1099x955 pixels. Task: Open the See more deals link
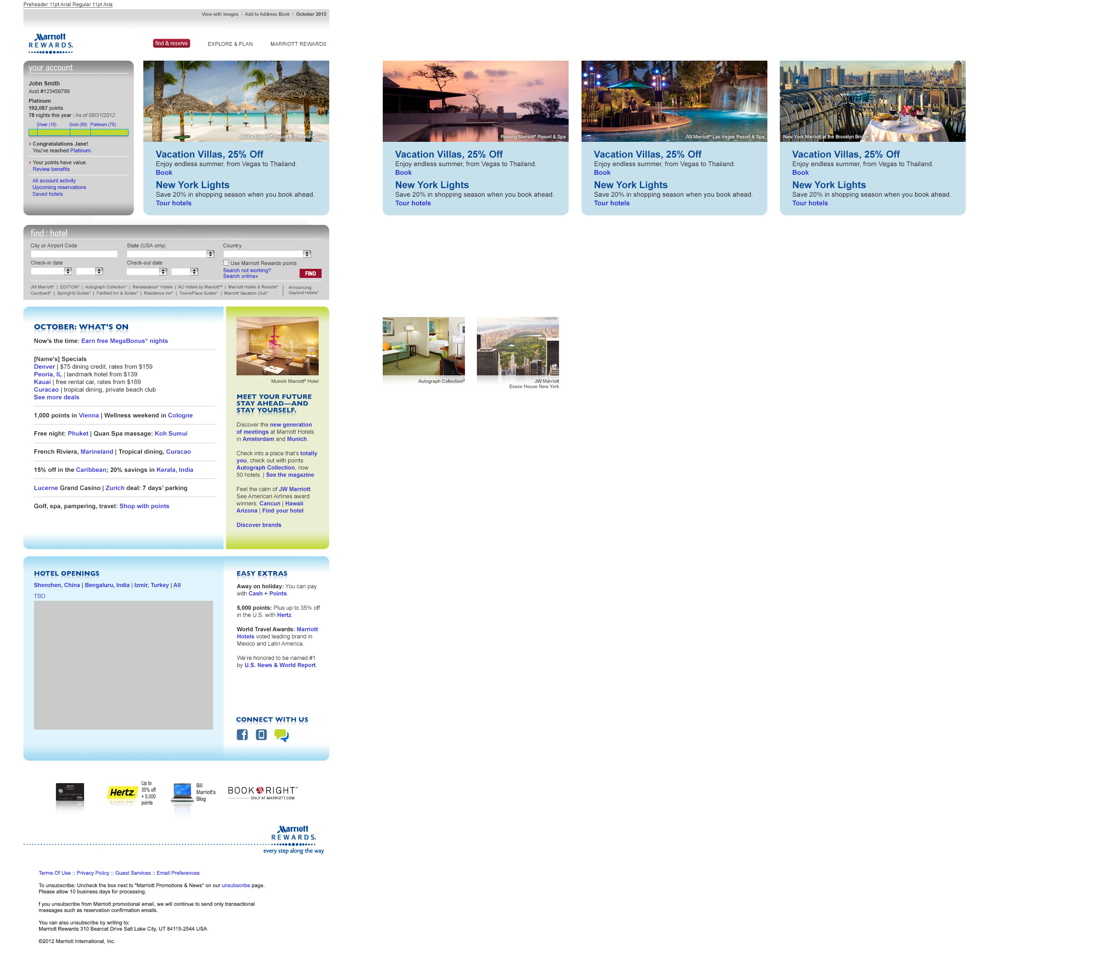[56, 397]
